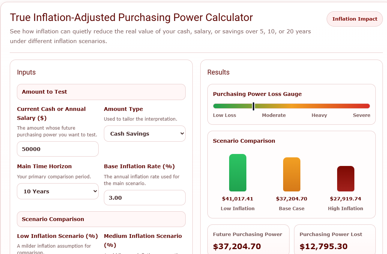
Task: Open the Amount Type dropdown
Action: (145, 134)
